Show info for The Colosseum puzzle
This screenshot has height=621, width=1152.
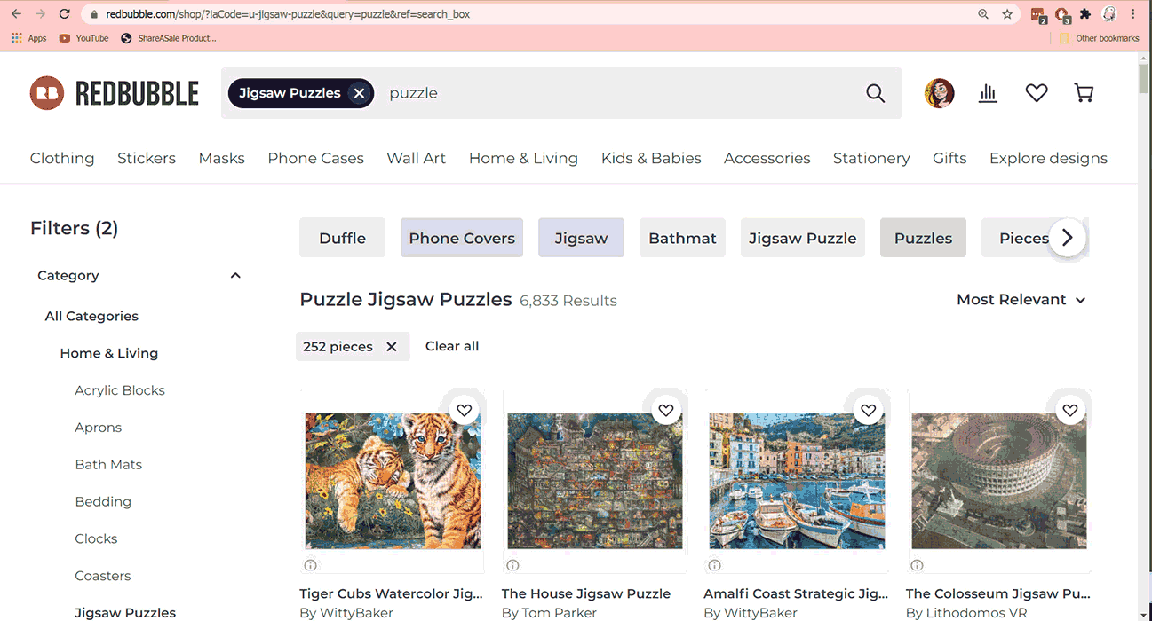tap(917, 565)
